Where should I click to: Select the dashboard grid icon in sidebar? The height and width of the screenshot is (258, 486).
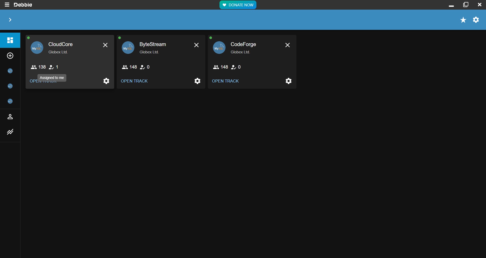(10, 40)
